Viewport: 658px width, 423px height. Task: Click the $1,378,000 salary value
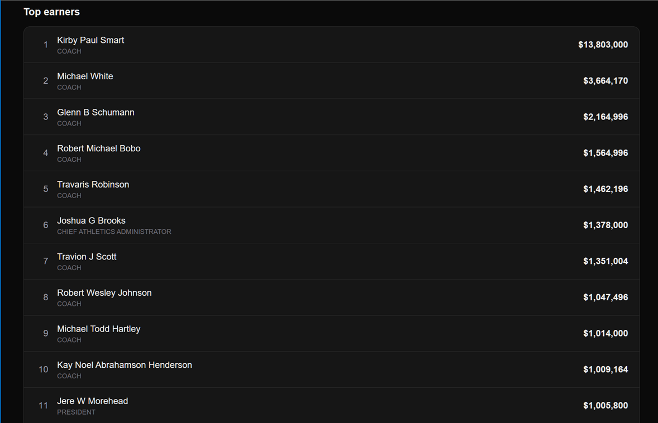605,225
